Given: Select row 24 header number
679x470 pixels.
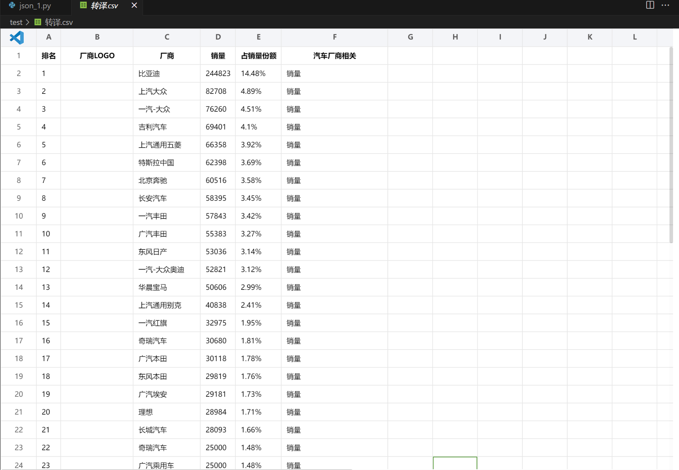Looking at the screenshot, I should (x=19, y=463).
